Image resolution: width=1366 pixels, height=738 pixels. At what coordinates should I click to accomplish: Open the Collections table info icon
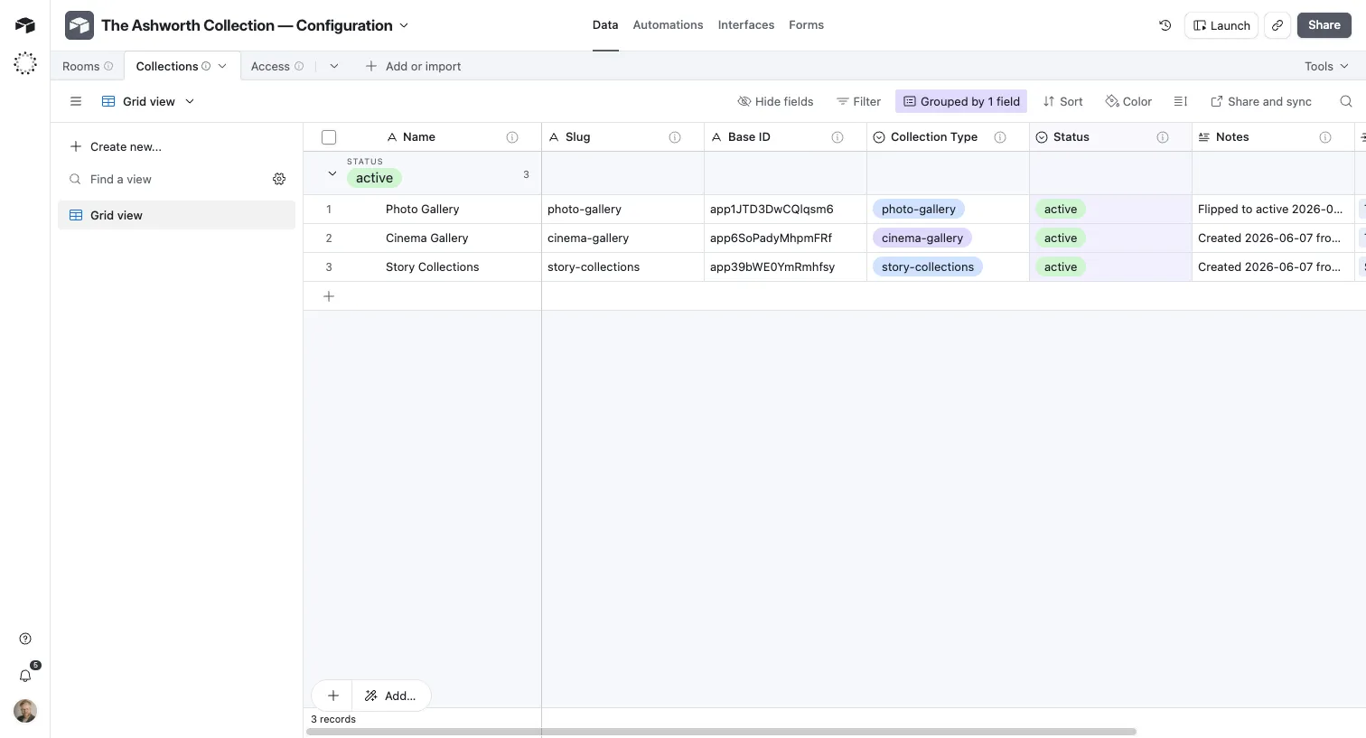[x=206, y=66]
